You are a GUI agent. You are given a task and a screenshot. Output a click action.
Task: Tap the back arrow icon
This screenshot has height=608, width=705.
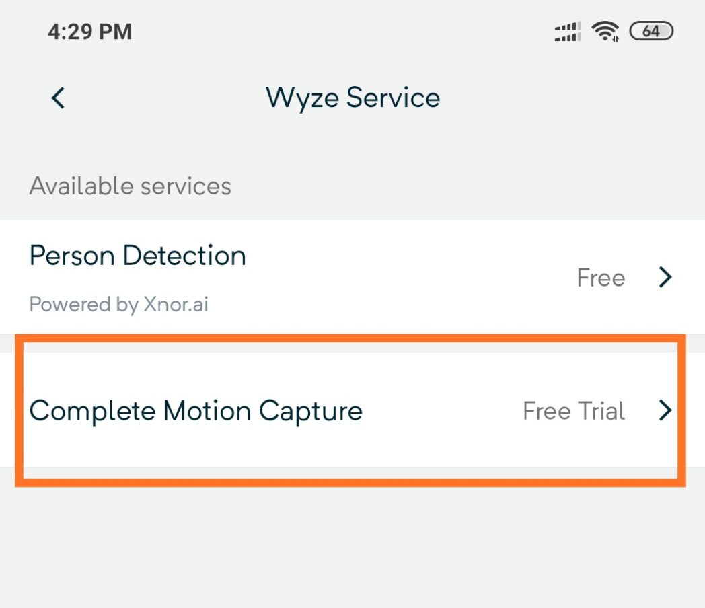pyautogui.click(x=59, y=98)
